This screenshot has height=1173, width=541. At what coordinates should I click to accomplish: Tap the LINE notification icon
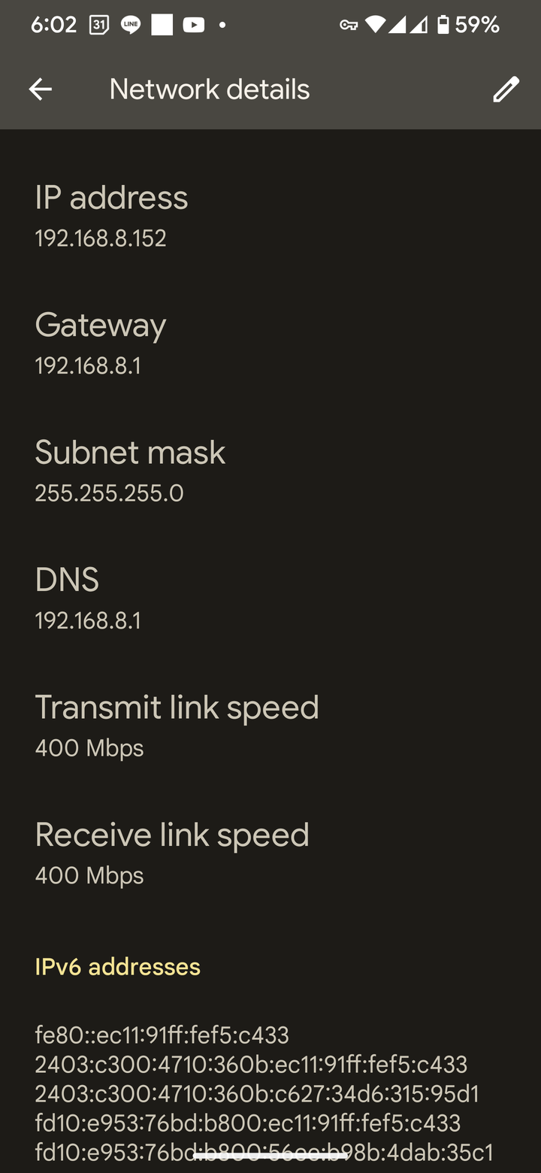[131, 25]
